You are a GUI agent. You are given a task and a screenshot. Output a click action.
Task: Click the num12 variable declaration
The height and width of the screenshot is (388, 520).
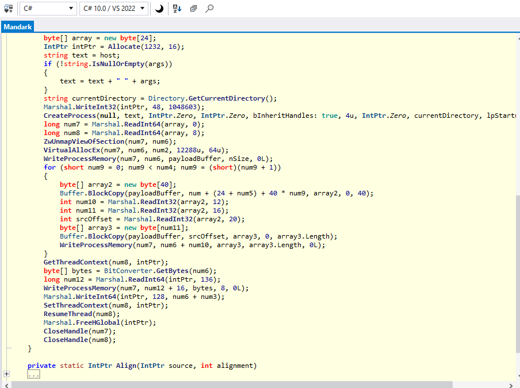pyautogui.click(x=74, y=279)
